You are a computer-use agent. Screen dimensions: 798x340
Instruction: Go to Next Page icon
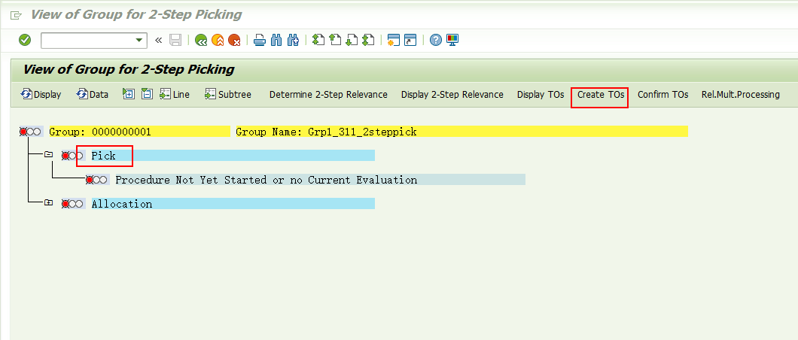click(352, 40)
